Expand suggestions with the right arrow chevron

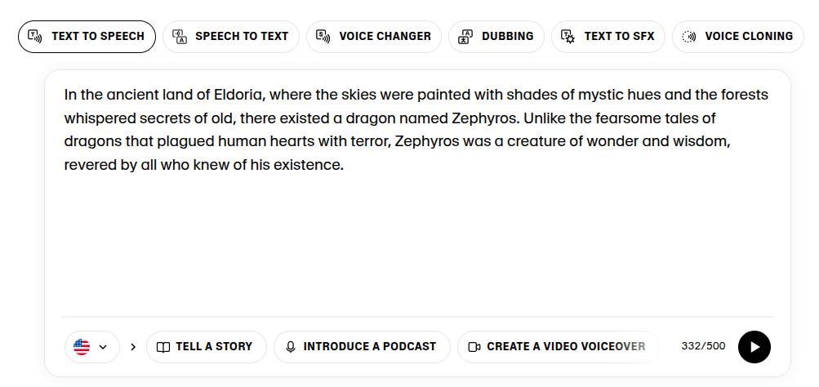(x=133, y=347)
